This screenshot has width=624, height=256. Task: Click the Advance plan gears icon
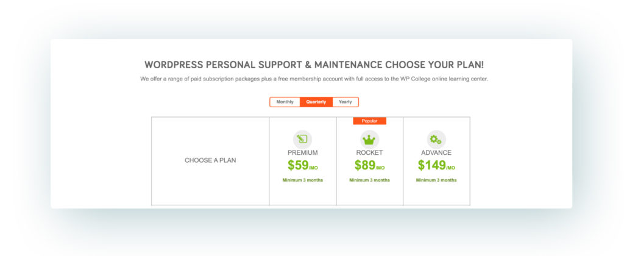436,140
